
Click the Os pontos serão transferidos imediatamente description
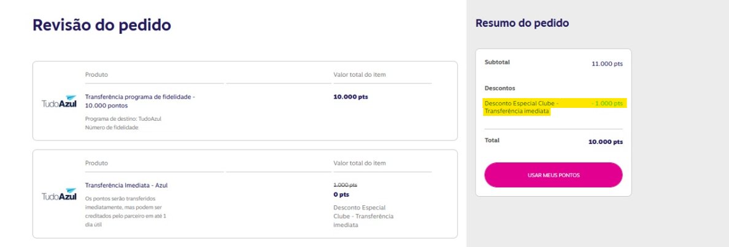point(126,211)
